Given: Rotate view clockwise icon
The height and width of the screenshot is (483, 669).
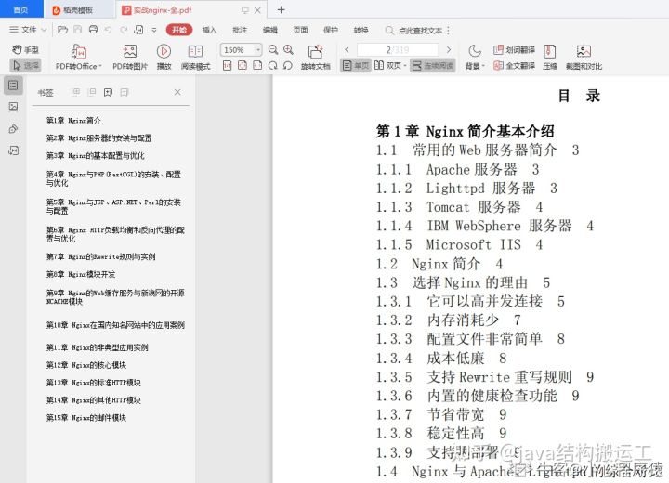Looking at the screenshot, I should coord(272,65).
